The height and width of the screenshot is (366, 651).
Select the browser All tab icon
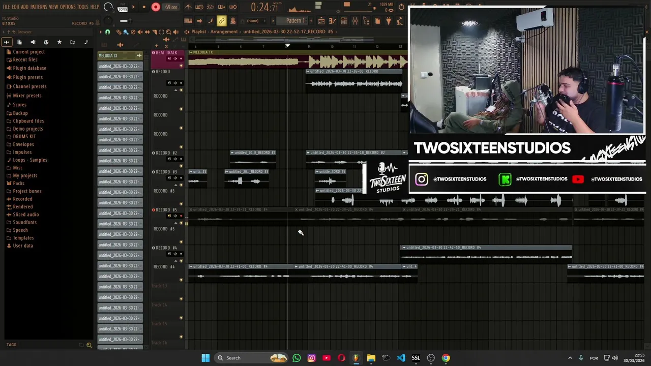7,42
